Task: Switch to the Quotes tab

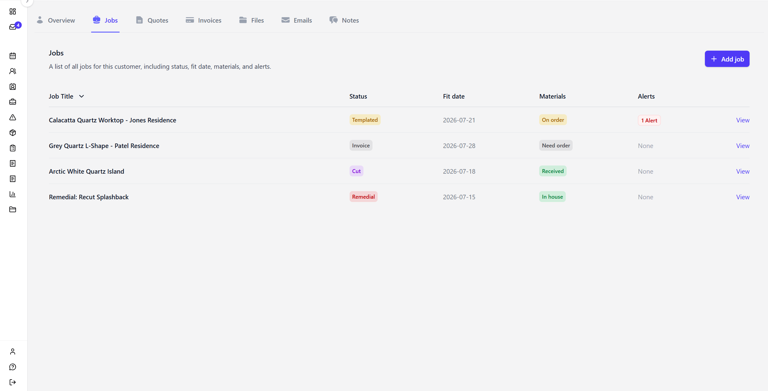Action: (x=152, y=20)
